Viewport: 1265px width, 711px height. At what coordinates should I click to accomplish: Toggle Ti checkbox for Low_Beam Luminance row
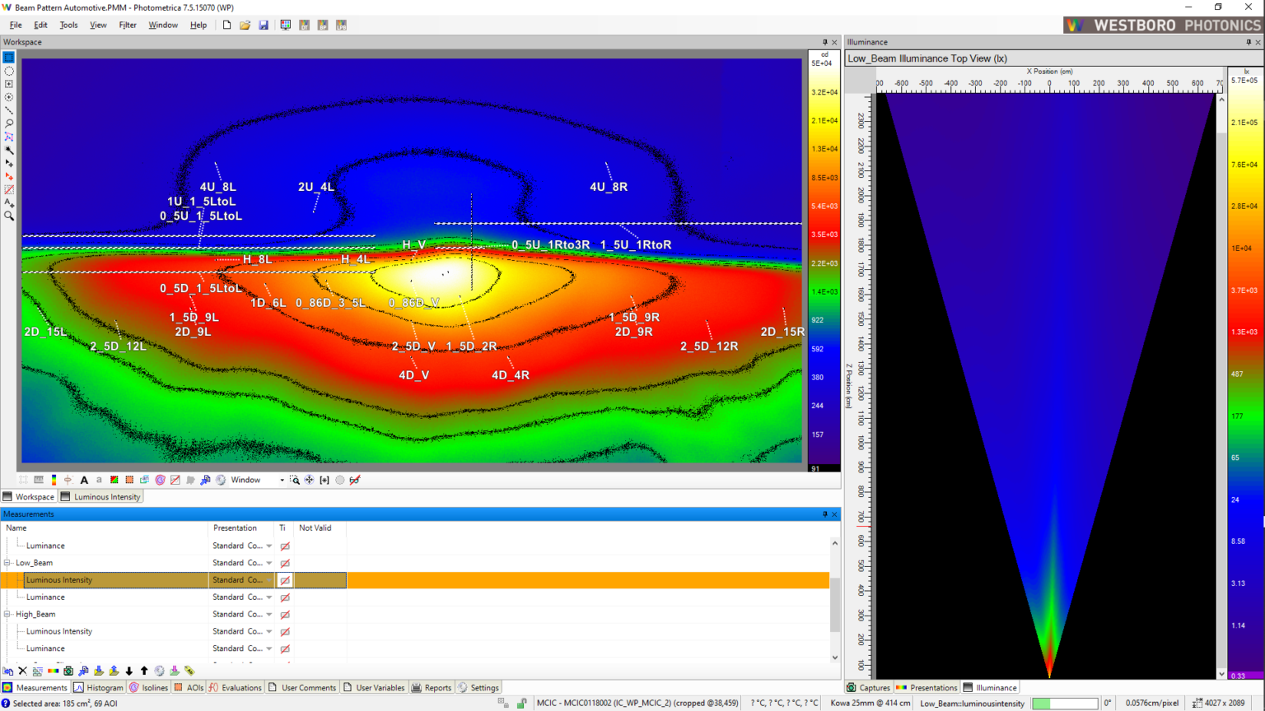tap(285, 597)
